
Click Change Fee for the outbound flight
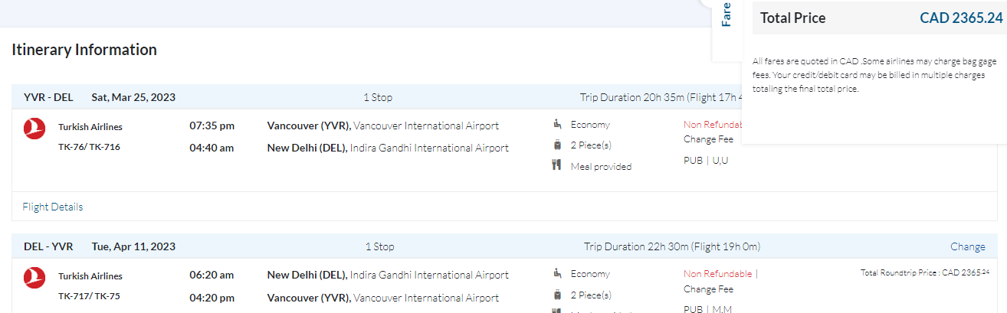tap(708, 139)
